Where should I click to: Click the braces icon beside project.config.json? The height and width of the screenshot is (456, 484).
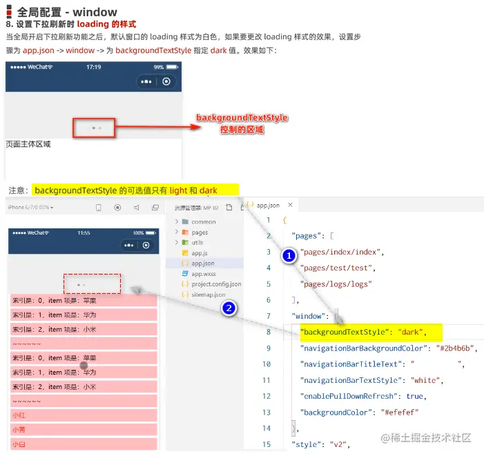[185, 284]
